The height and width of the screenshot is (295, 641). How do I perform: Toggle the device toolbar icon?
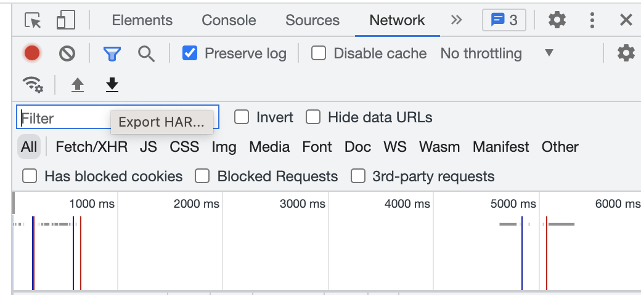[x=65, y=20]
